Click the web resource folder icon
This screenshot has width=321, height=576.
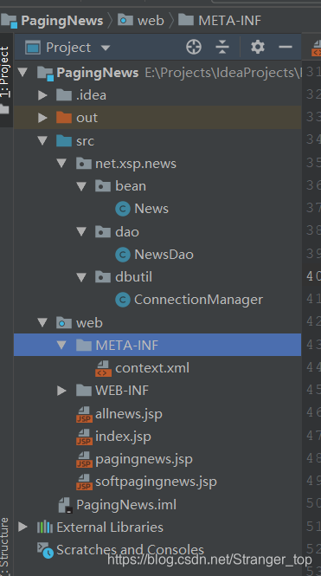(64, 322)
